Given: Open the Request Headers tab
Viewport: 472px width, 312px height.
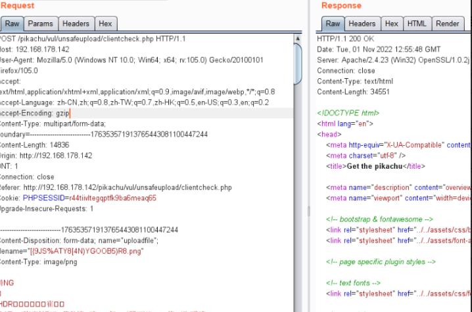Looking at the screenshot, I should click(76, 24).
